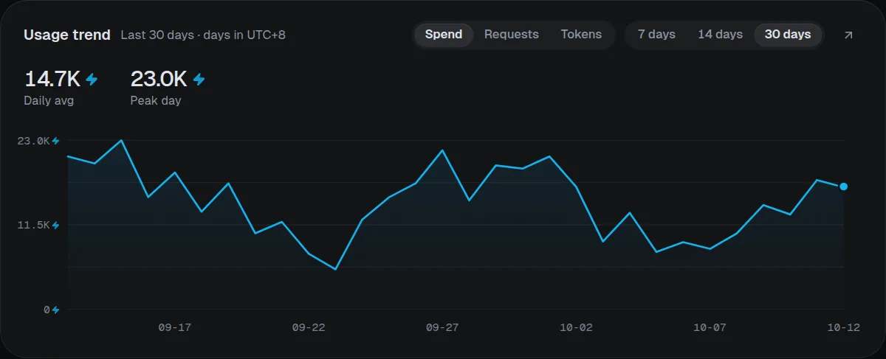Click the 'Last 30 days · days in UTC+8' subtitle
The width and height of the screenshot is (886, 359).
pos(203,35)
